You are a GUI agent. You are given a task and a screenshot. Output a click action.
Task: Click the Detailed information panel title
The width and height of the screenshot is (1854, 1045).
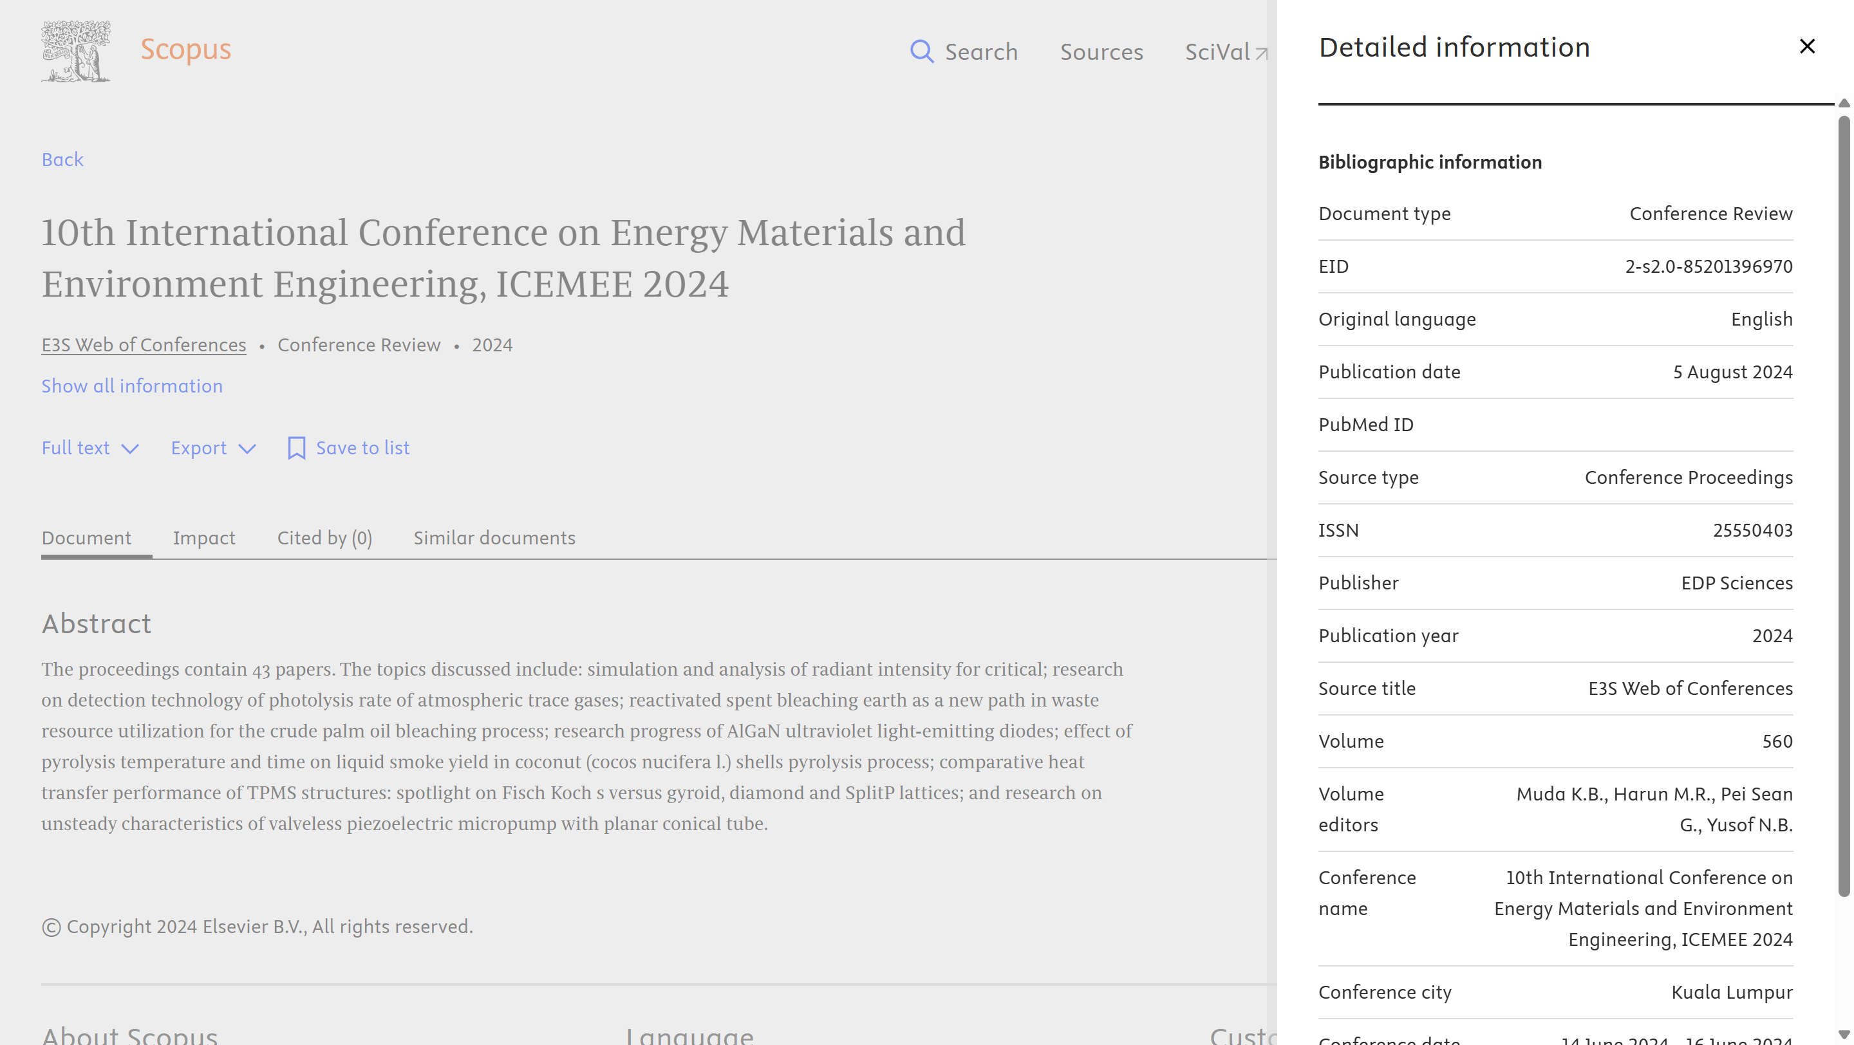point(1454,48)
